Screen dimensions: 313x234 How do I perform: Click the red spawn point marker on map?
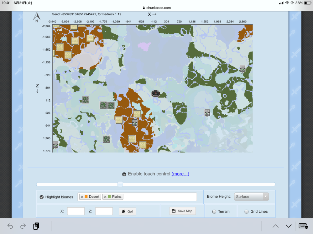click(x=156, y=93)
